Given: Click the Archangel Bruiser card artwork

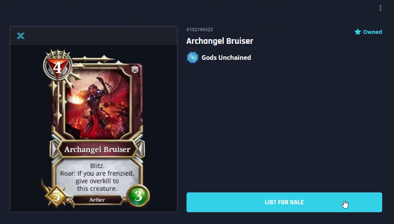Looking at the screenshot, I should pyautogui.click(x=97, y=104).
